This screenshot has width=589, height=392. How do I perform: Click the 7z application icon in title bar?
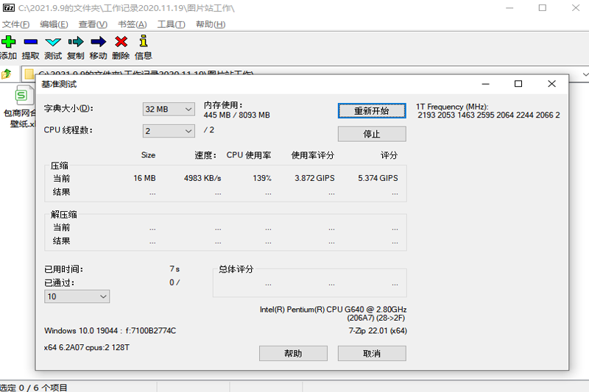pos(8,7)
